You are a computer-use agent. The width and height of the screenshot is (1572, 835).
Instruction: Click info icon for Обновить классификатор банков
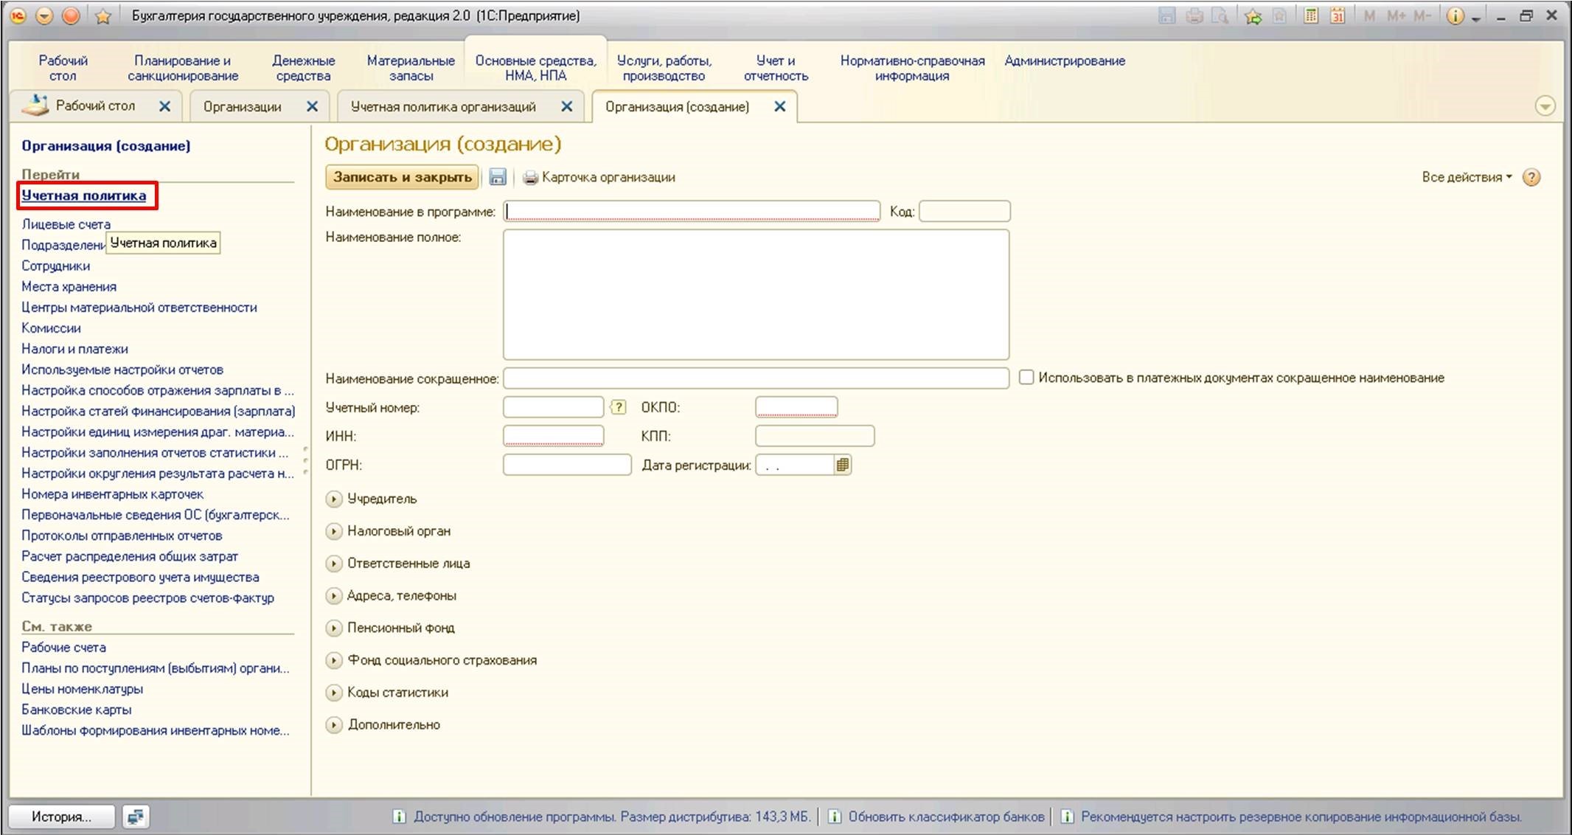click(835, 817)
